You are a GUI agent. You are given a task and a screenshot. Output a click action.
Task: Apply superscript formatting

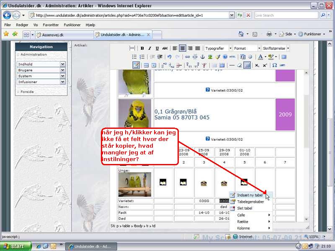265,65
